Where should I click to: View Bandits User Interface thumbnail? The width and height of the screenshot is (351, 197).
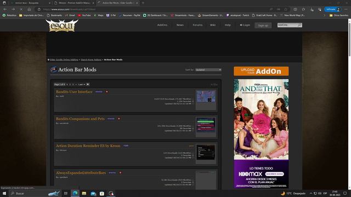206,96
